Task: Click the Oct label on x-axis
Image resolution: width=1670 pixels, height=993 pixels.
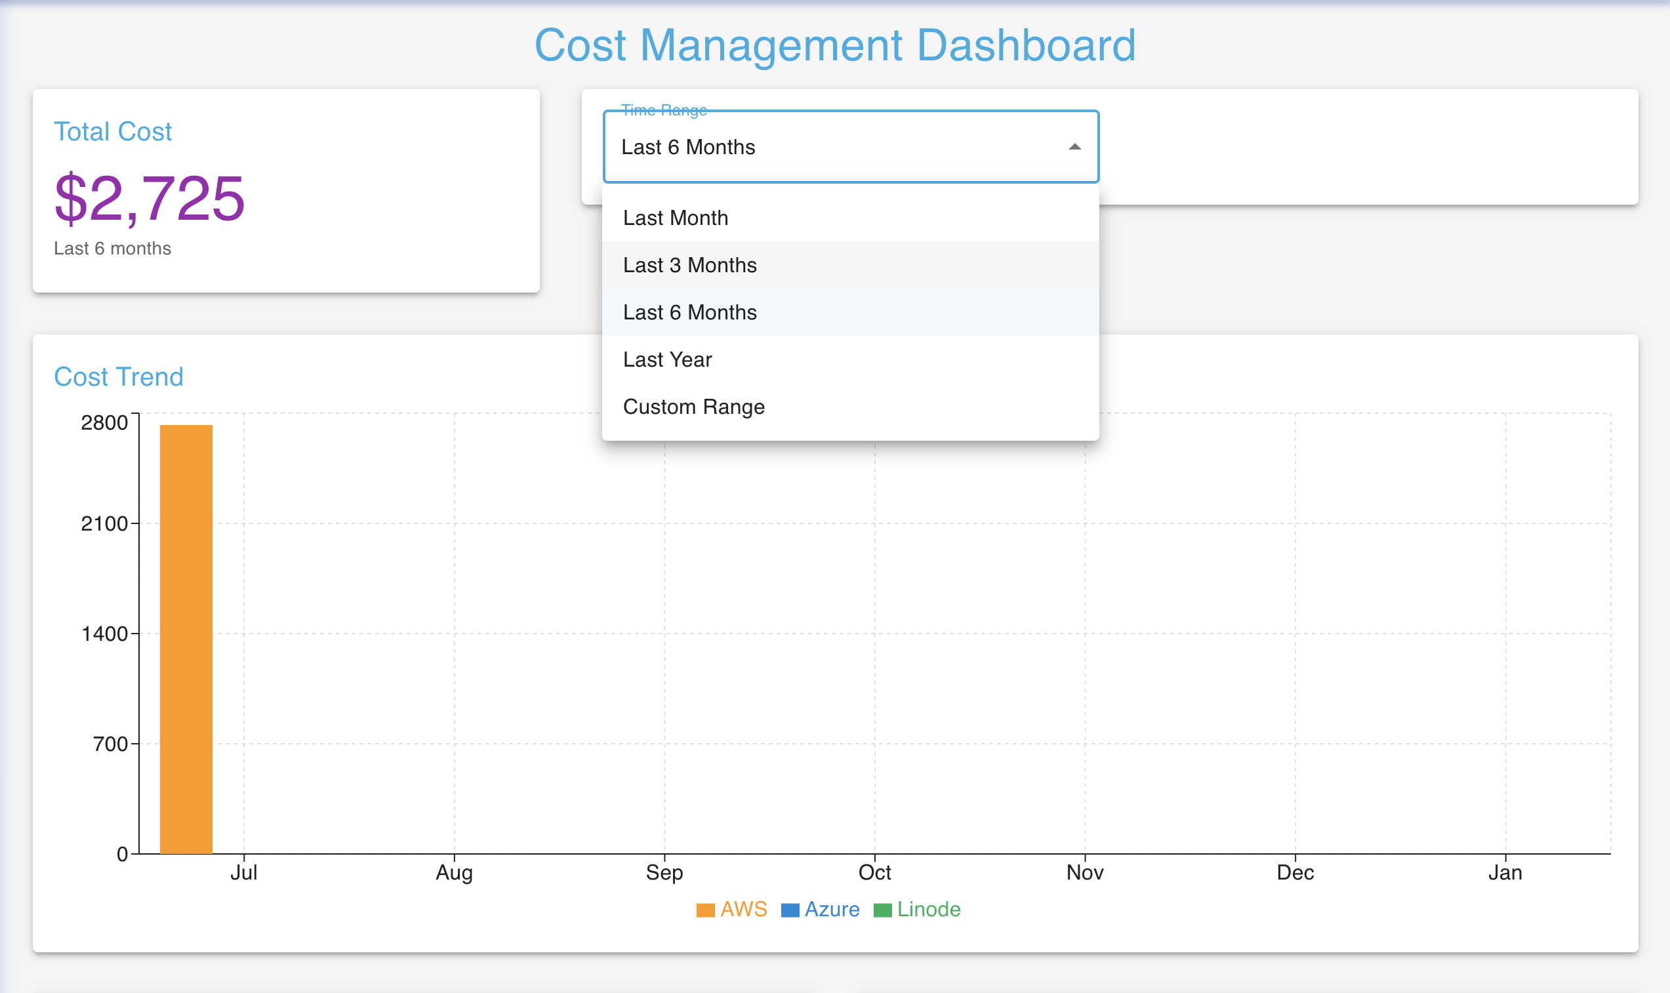Action: 874,872
